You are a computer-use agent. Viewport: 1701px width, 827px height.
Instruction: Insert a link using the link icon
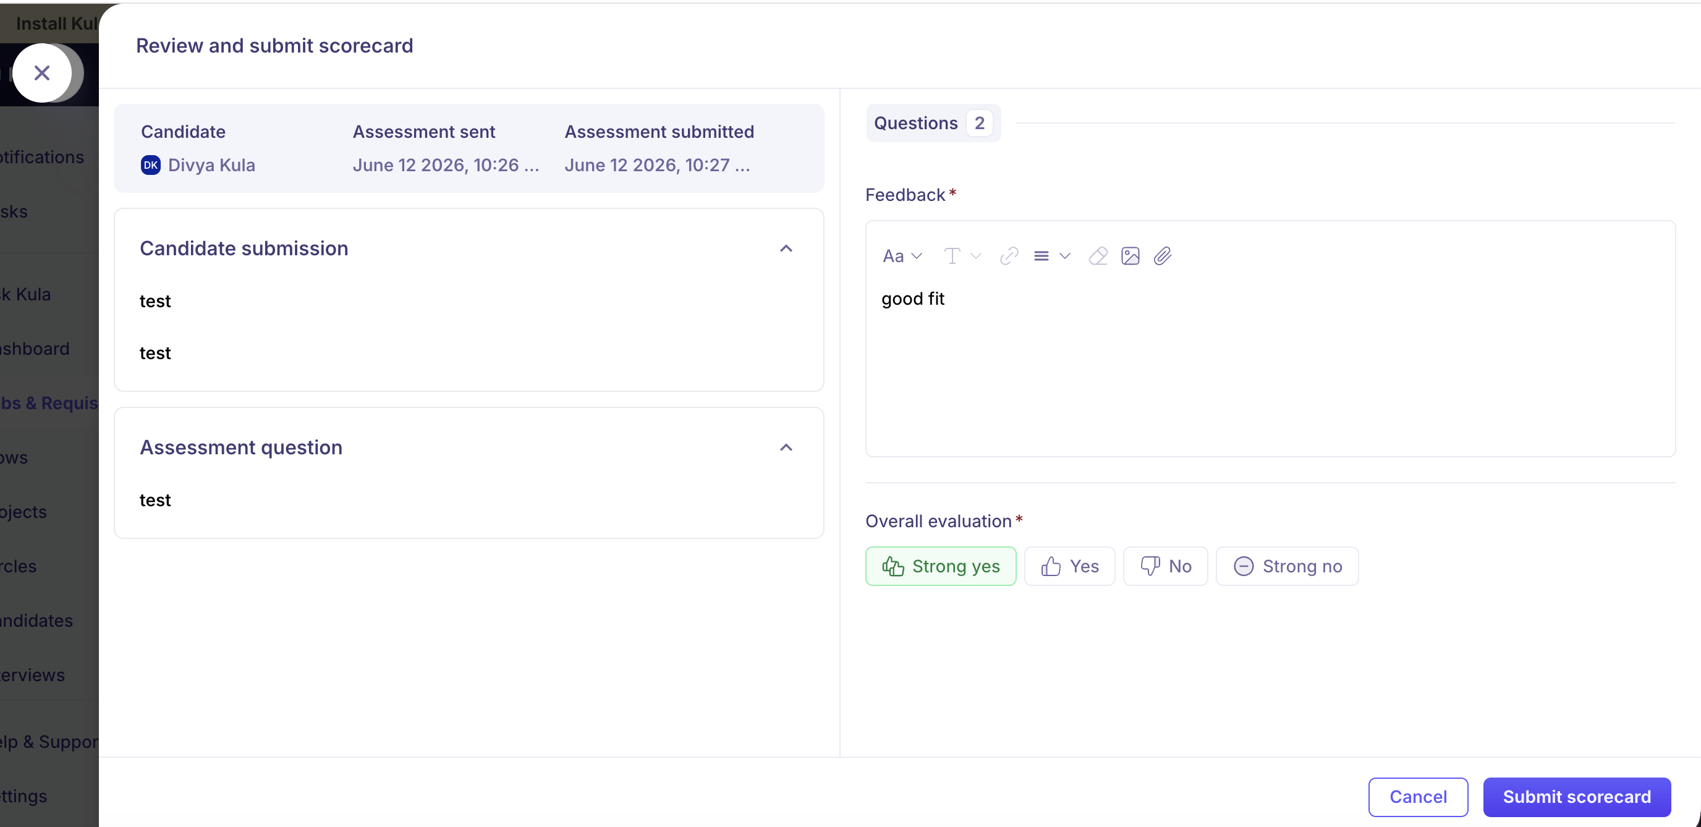click(x=1008, y=257)
